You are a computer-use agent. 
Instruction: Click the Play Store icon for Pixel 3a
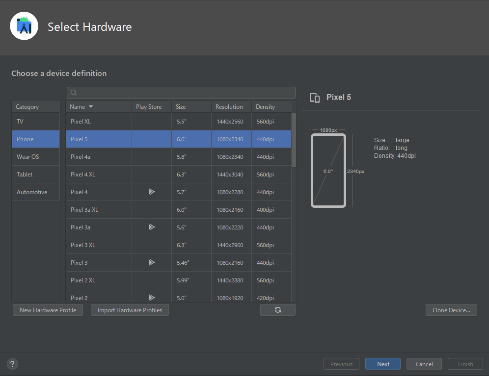152,227
